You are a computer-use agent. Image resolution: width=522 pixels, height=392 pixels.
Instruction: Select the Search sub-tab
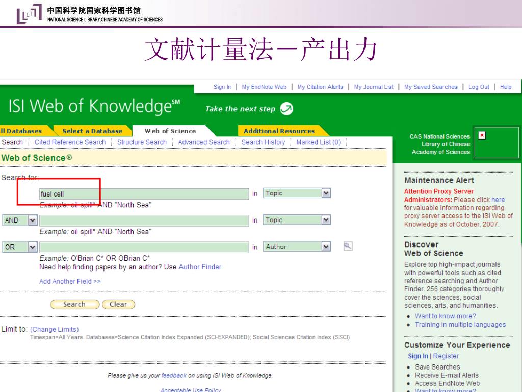[x=12, y=142]
